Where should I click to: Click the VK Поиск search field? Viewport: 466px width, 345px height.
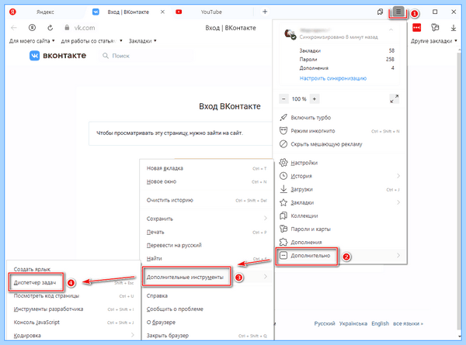(146, 56)
